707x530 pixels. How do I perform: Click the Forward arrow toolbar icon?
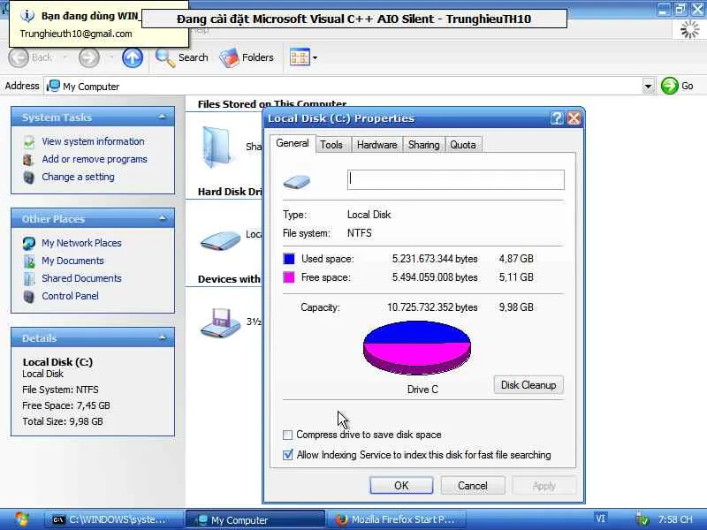(x=89, y=57)
